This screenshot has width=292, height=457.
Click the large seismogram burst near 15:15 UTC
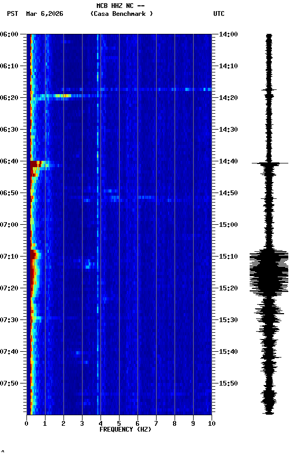(269, 272)
